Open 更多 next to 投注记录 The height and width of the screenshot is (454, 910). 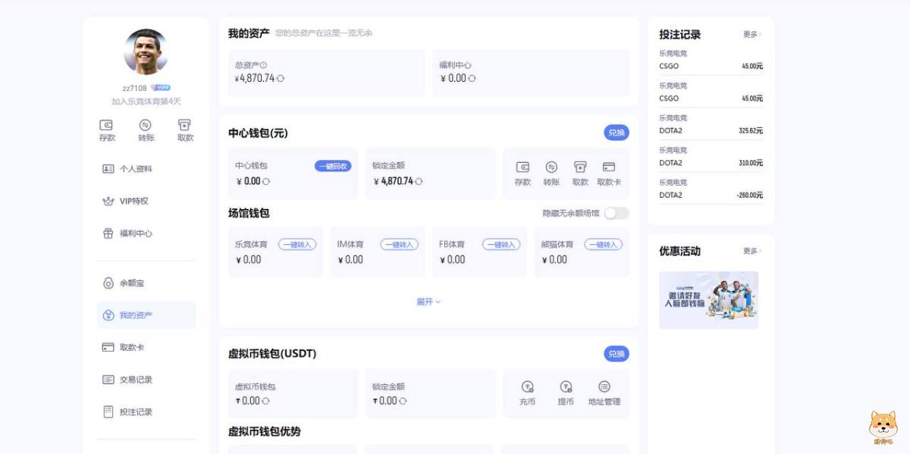pyautogui.click(x=752, y=35)
